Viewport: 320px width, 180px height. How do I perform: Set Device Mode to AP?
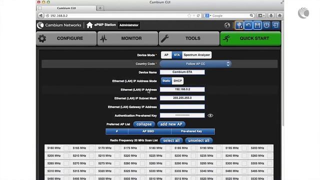pos(166,55)
